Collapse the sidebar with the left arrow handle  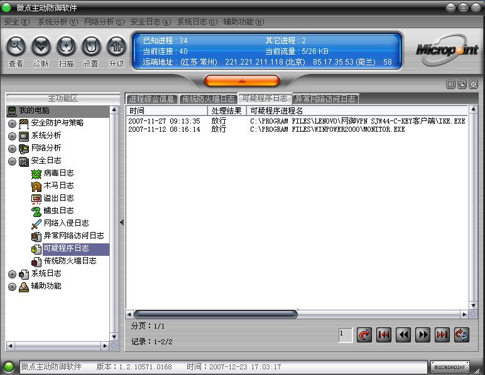pyautogui.click(x=122, y=222)
